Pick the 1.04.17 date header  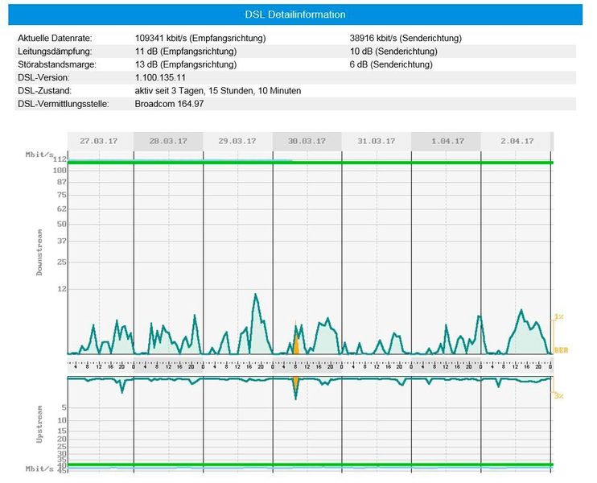446,141
